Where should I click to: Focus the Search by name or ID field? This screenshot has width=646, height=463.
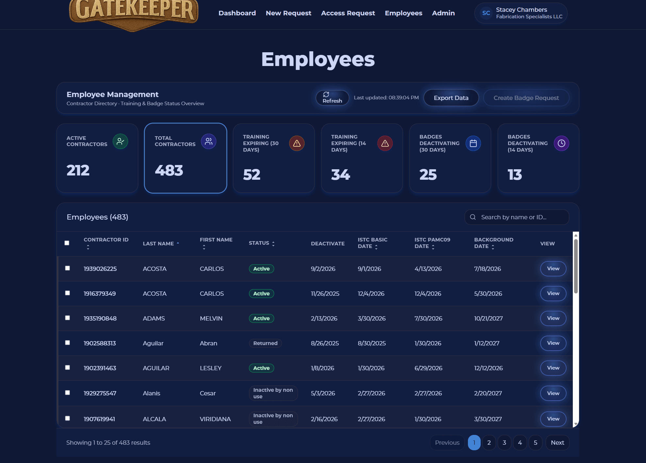click(x=517, y=217)
